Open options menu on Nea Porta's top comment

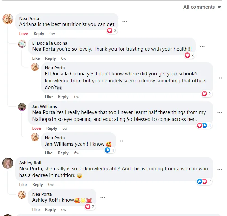tap(125, 22)
